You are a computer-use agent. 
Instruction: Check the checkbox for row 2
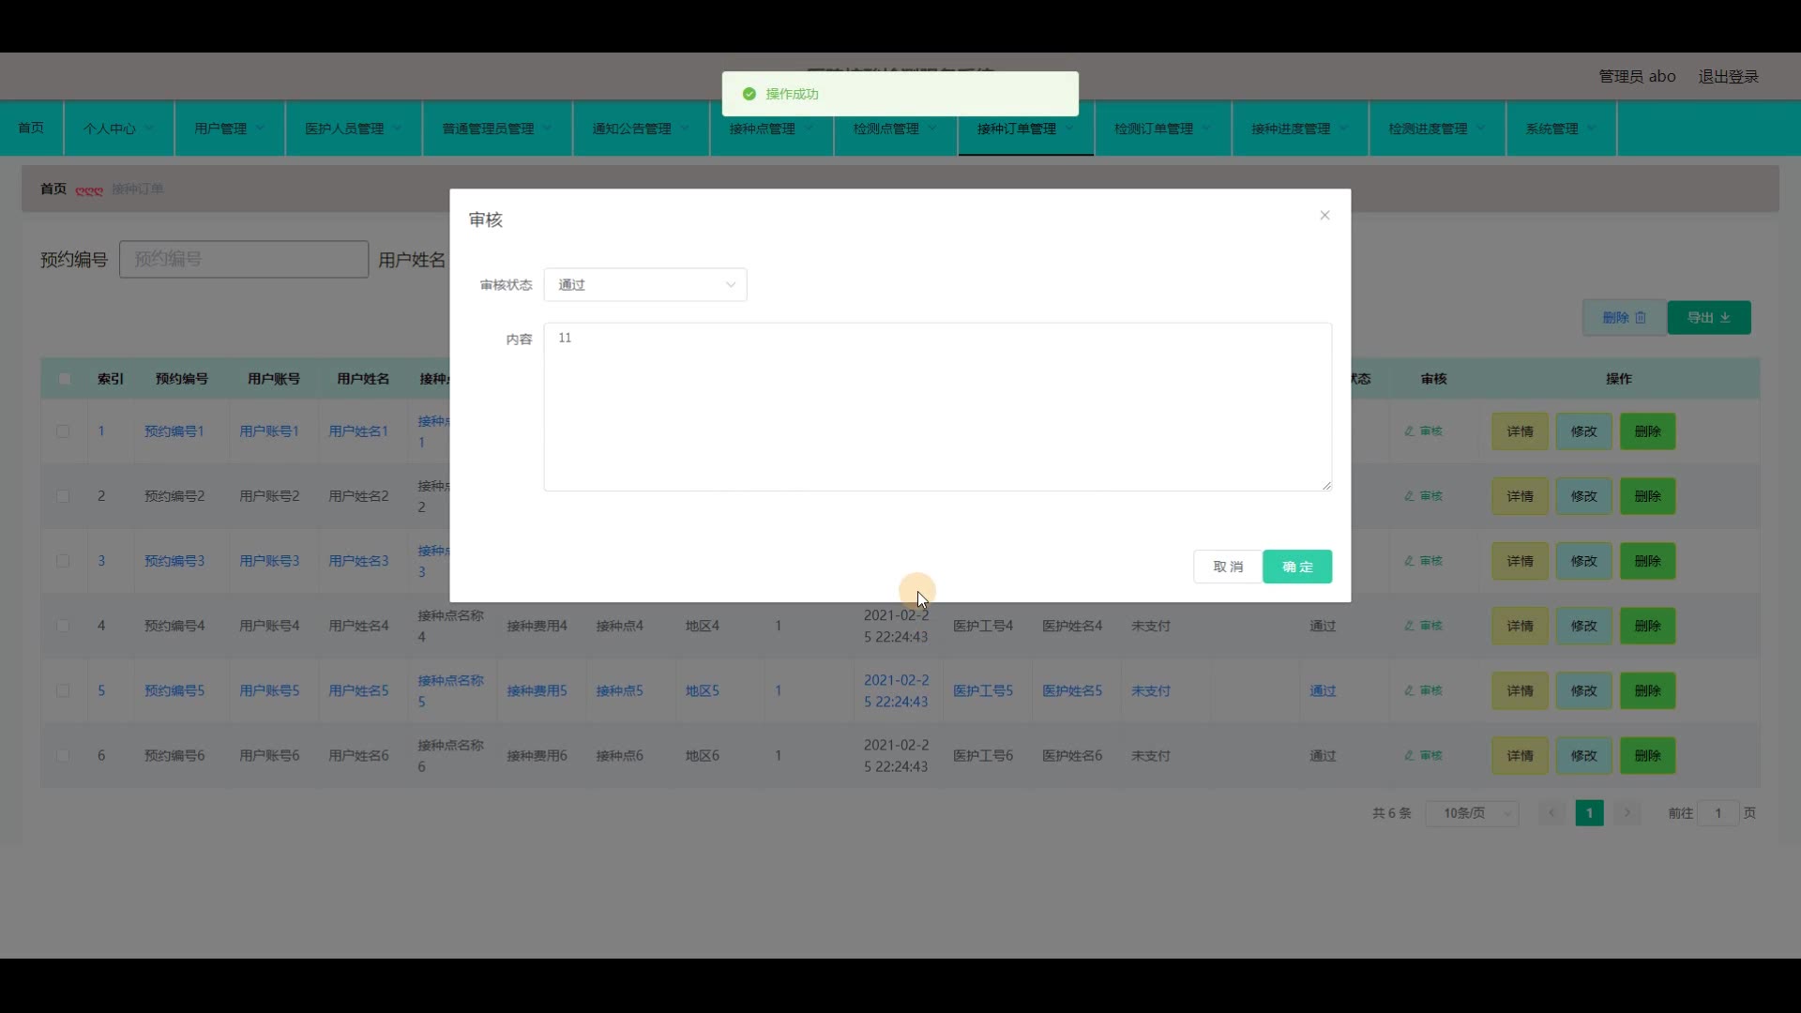pyautogui.click(x=63, y=496)
